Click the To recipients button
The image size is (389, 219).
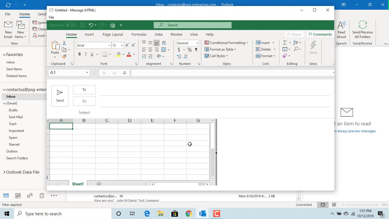pyautogui.click(x=84, y=90)
